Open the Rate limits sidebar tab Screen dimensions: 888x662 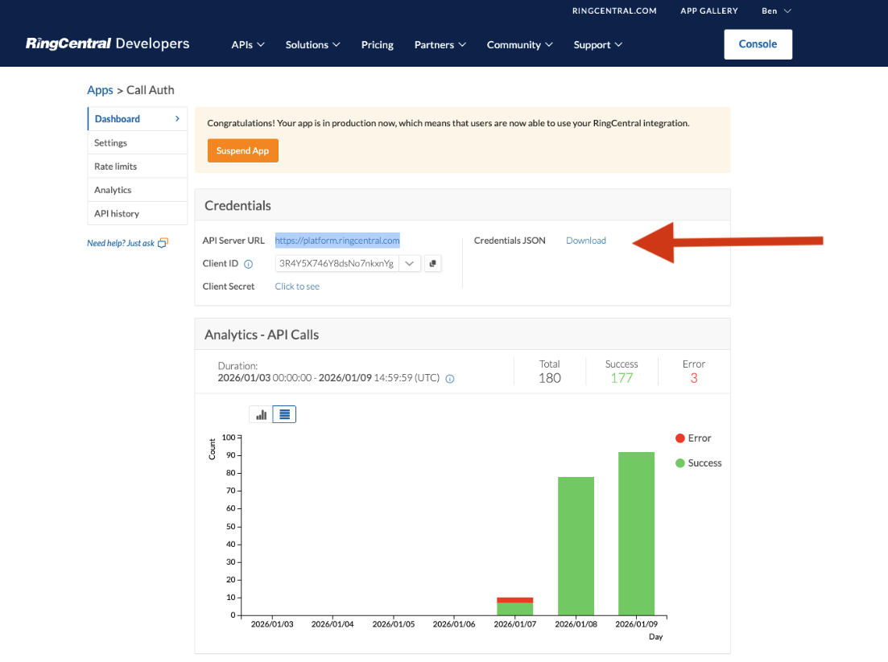tap(138, 167)
